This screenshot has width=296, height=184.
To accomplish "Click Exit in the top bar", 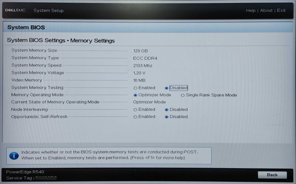I will [281, 11].
